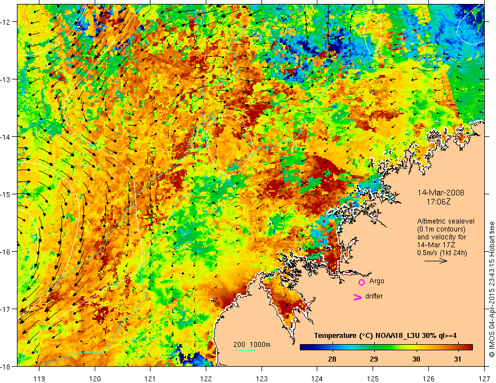The image size is (496, 383).
Task: Click the 31 label on the temperature scale
Action: [458, 359]
